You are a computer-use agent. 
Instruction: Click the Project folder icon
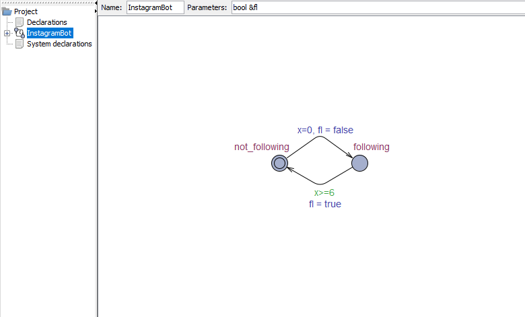point(7,11)
